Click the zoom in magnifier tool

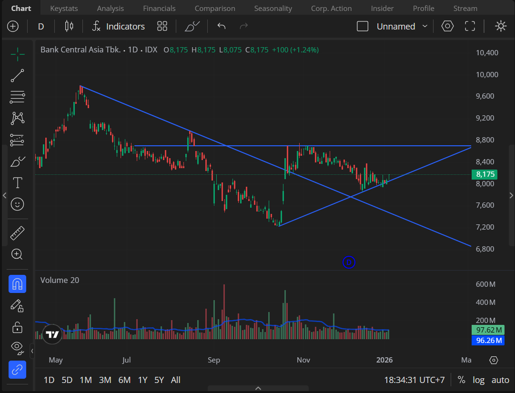(18, 254)
